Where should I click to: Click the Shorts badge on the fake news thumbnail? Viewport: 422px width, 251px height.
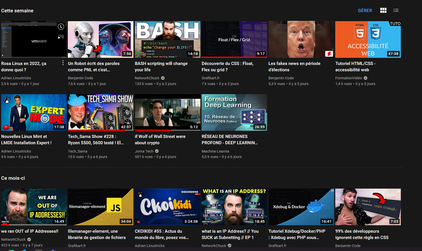329,53
